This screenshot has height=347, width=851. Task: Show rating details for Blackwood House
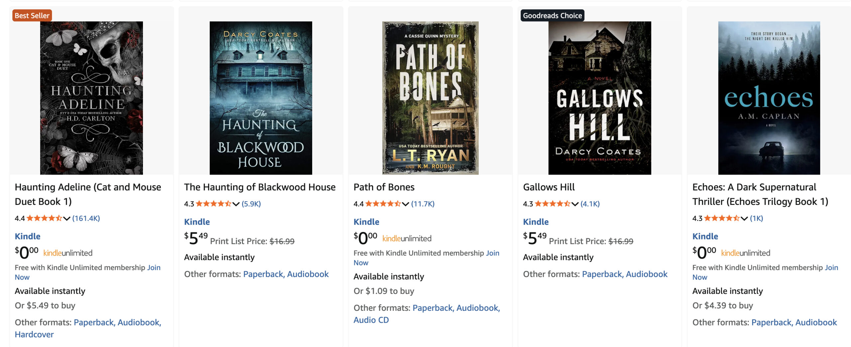point(236,204)
